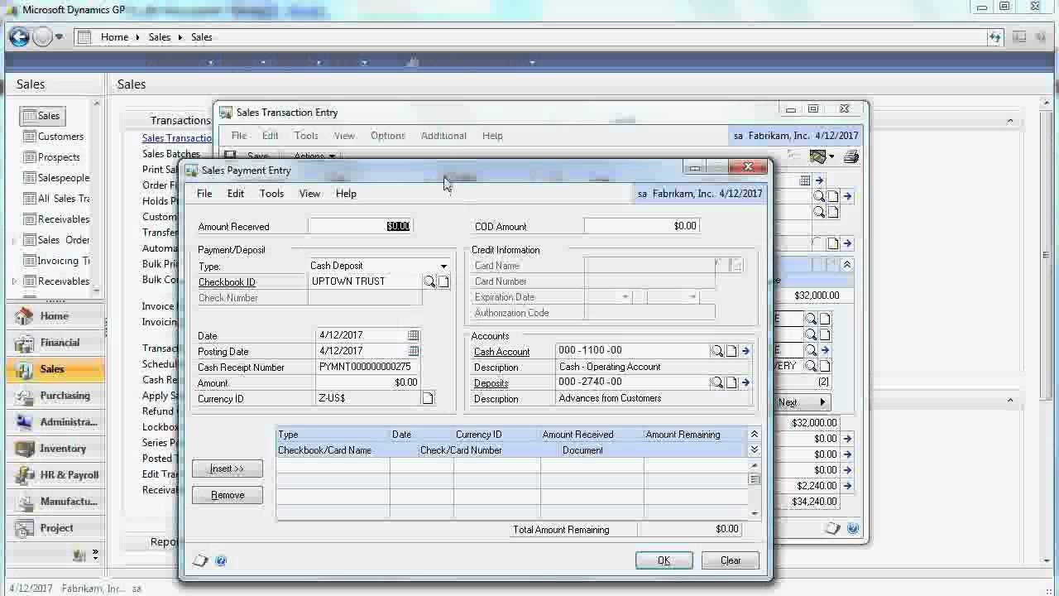Click the expansion arrow beside $2,240.00
Image resolution: width=1059 pixels, height=596 pixels.
tap(847, 486)
